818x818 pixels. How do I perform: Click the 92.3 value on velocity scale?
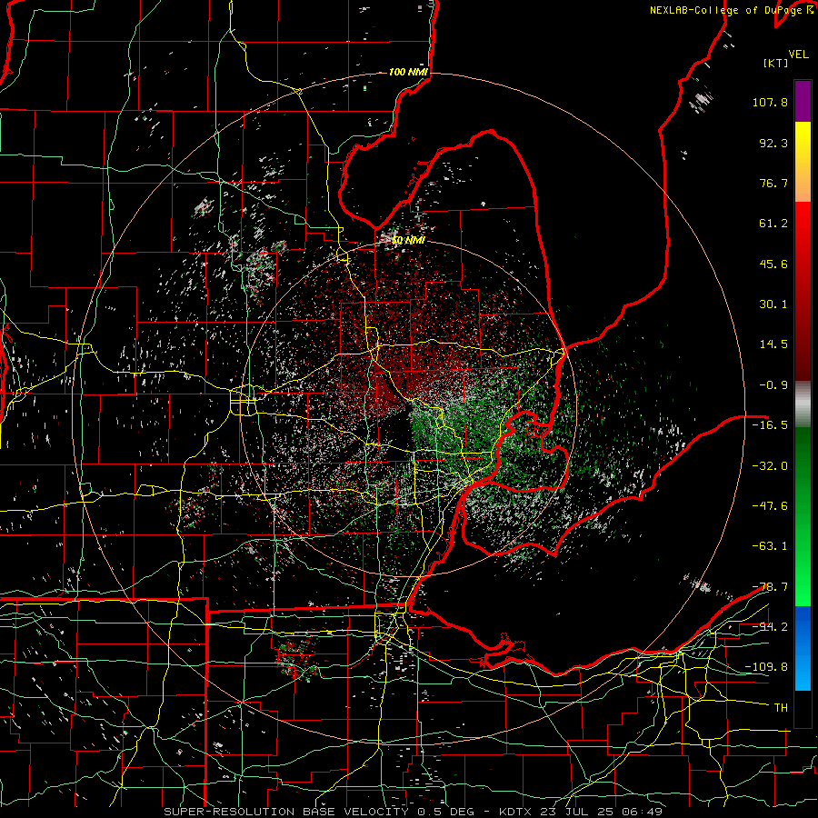pyautogui.click(x=773, y=143)
